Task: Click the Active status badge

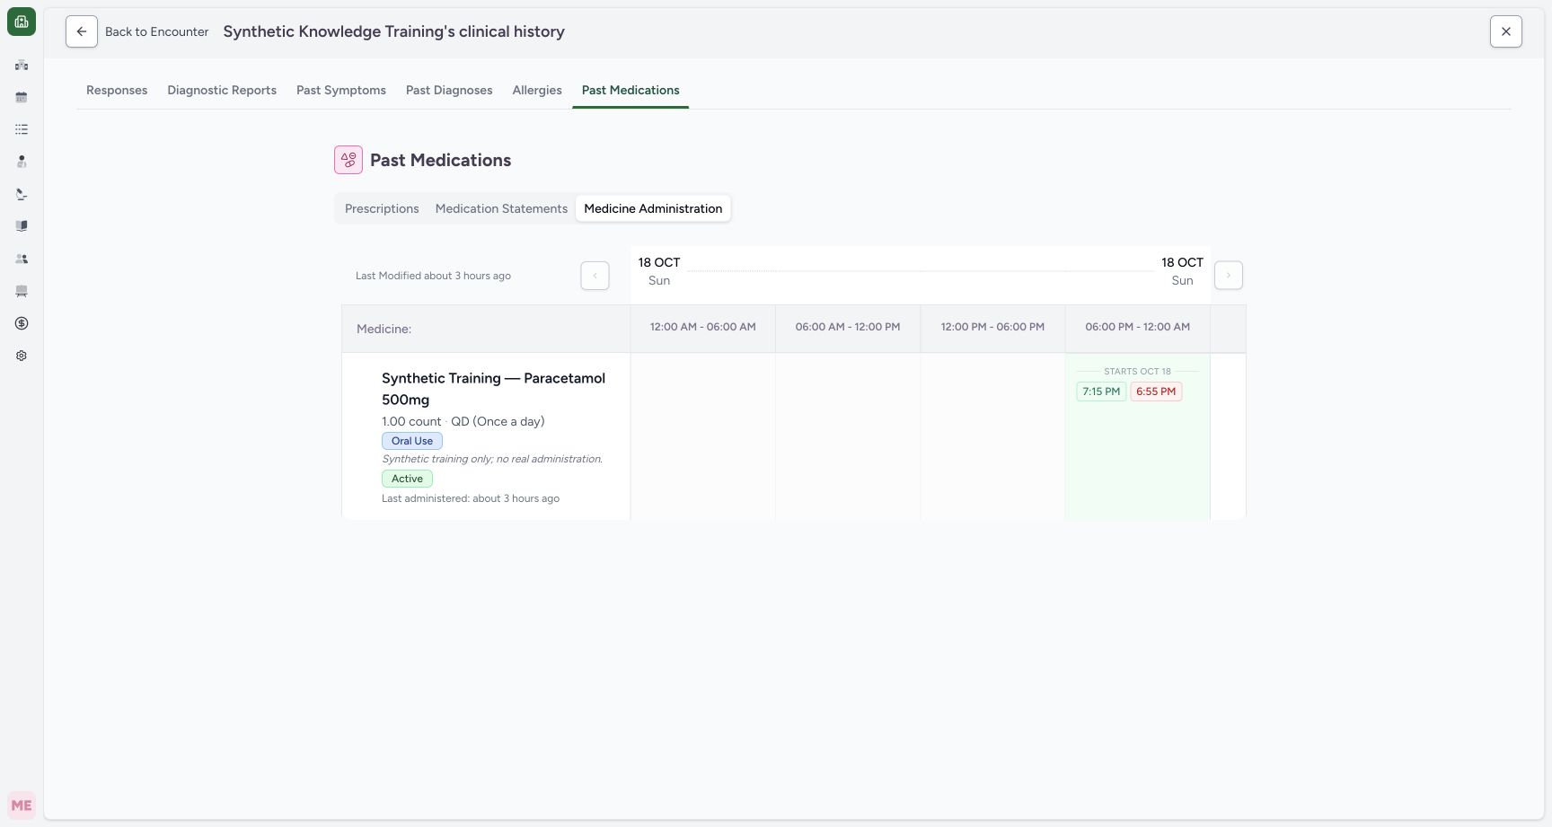Action: pyautogui.click(x=407, y=479)
